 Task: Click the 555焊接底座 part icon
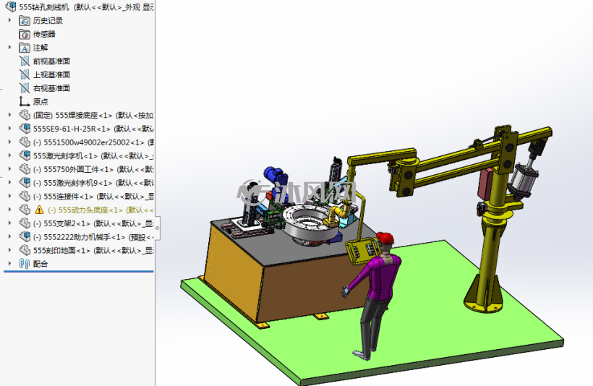tap(25, 115)
